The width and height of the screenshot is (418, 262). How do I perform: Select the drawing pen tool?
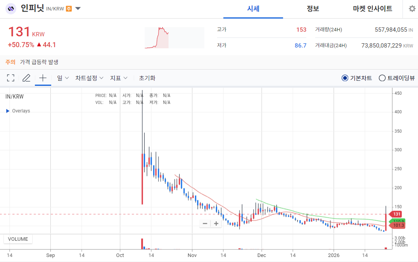click(26, 78)
